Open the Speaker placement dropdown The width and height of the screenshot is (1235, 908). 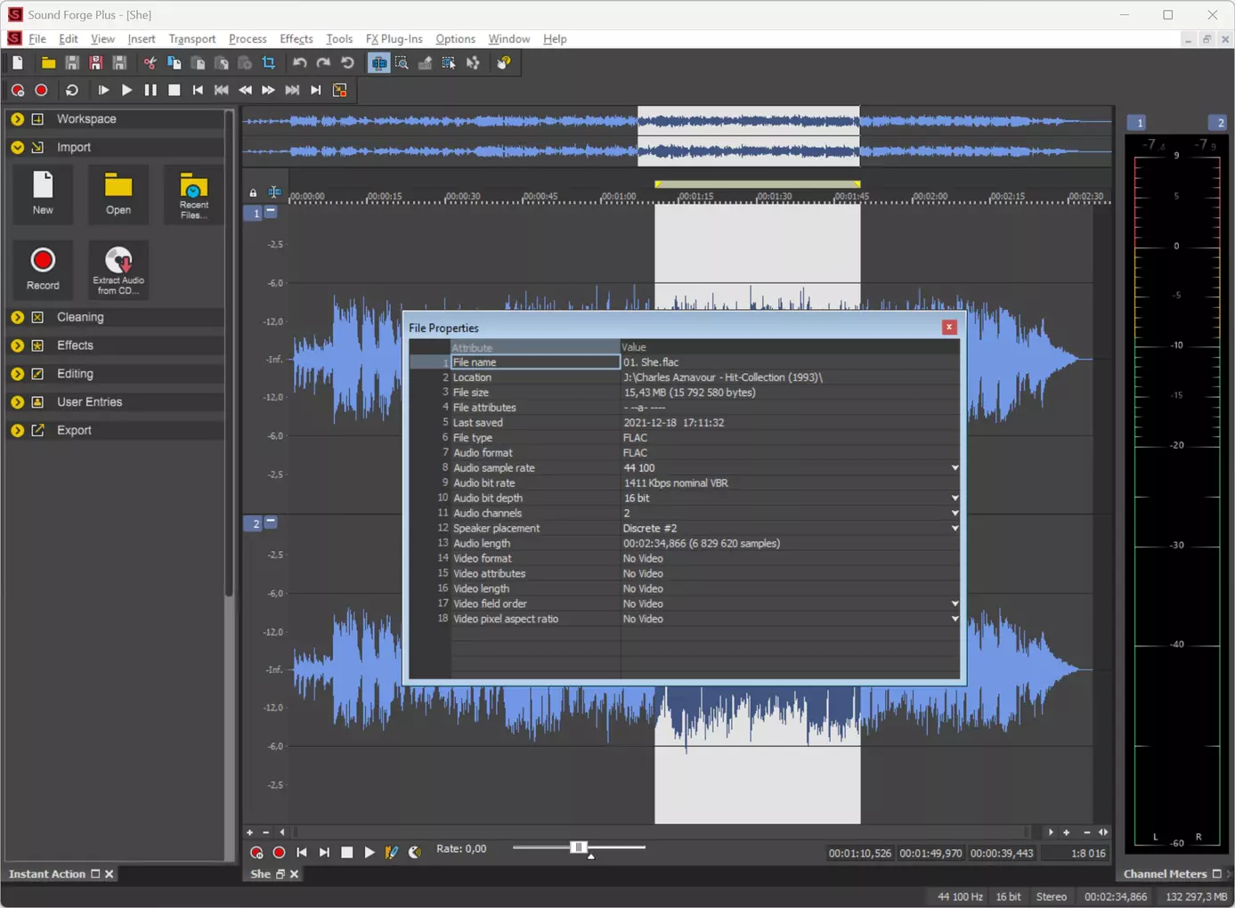tap(955, 529)
